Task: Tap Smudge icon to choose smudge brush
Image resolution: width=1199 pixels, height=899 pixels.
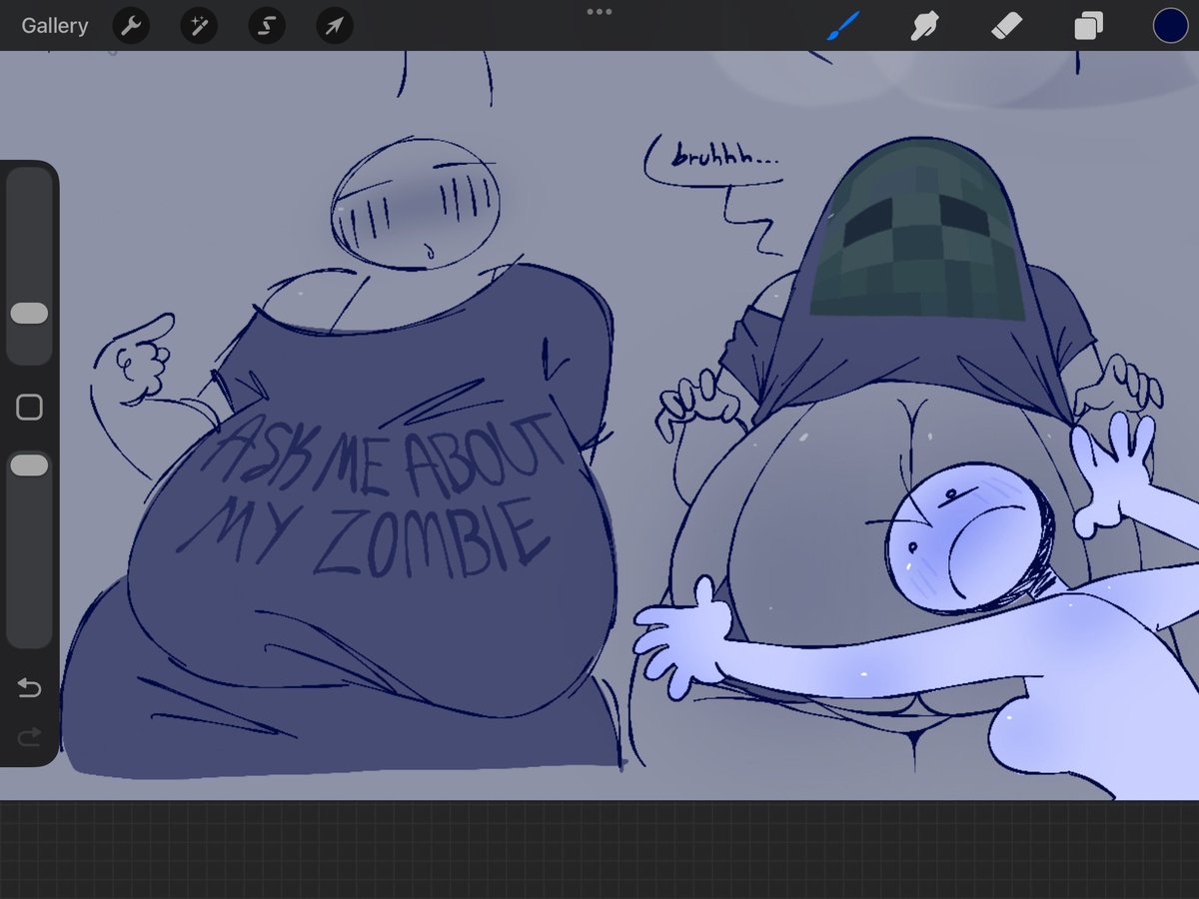Action: click(923, 26)
